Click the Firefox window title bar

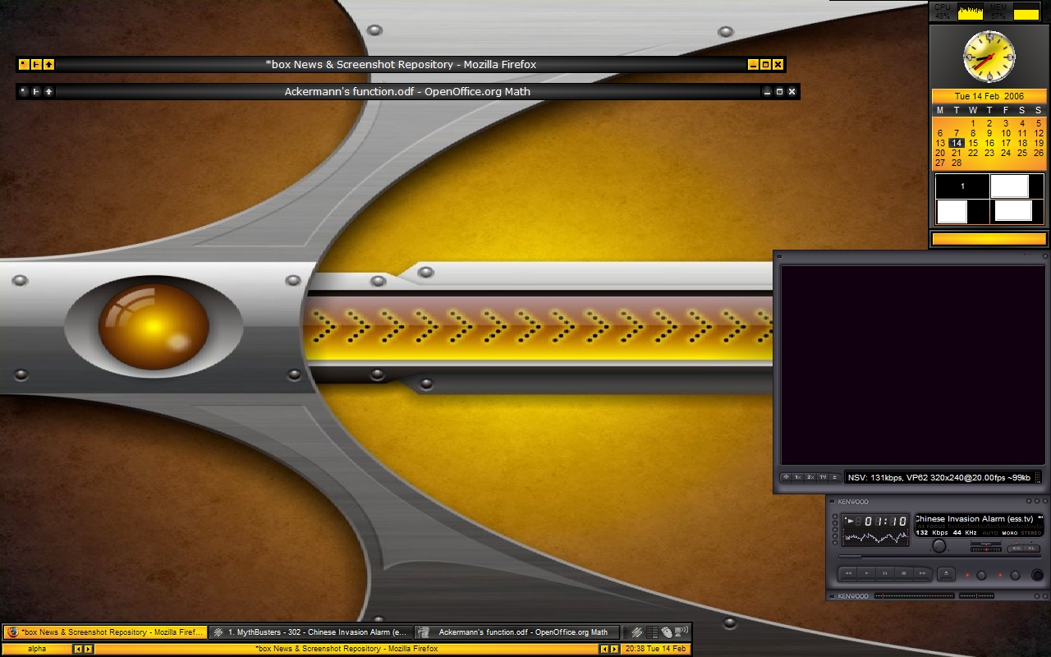(x=401, y=64)
